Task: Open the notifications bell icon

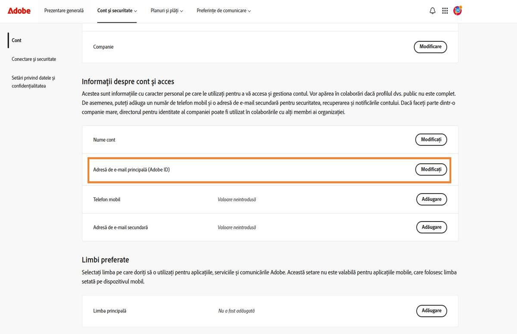Action: point(432,10)
